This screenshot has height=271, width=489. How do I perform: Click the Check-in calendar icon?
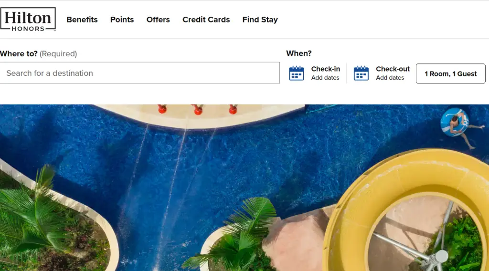click(296, 73)
